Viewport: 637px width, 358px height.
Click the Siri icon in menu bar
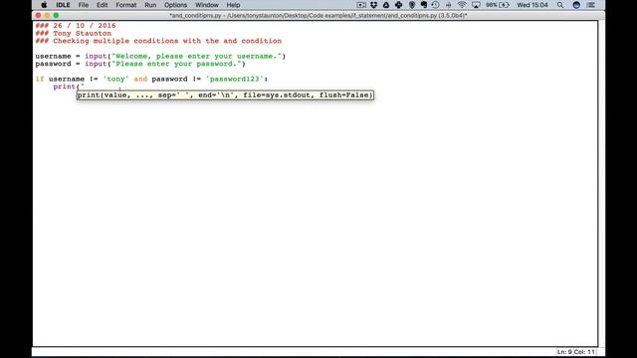[576, 5]
